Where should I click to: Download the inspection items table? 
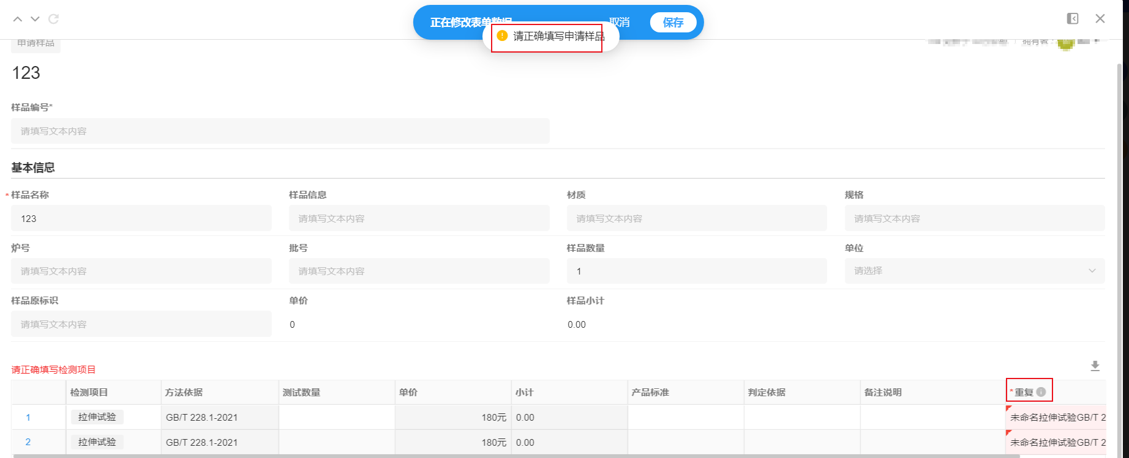click(x=1095, y=366)
